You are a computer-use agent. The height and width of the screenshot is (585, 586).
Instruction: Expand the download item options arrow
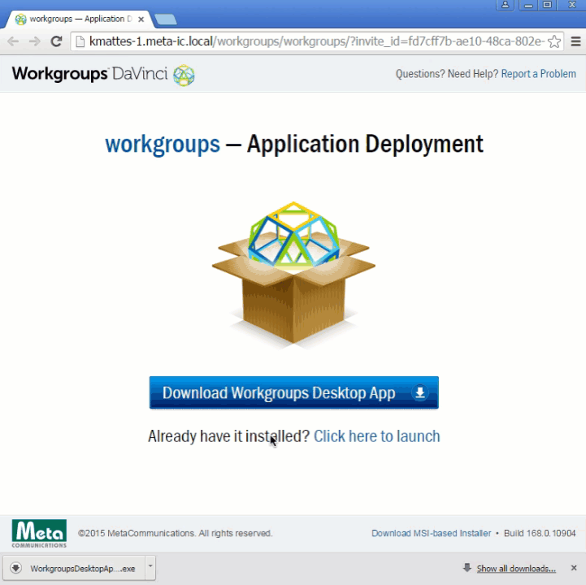pyautogui.click(x=150, y=568)
